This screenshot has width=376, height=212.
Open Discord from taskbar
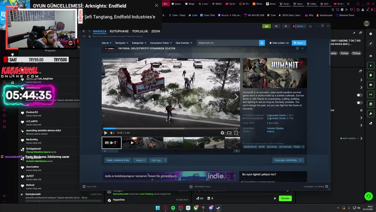click(211, 208)
